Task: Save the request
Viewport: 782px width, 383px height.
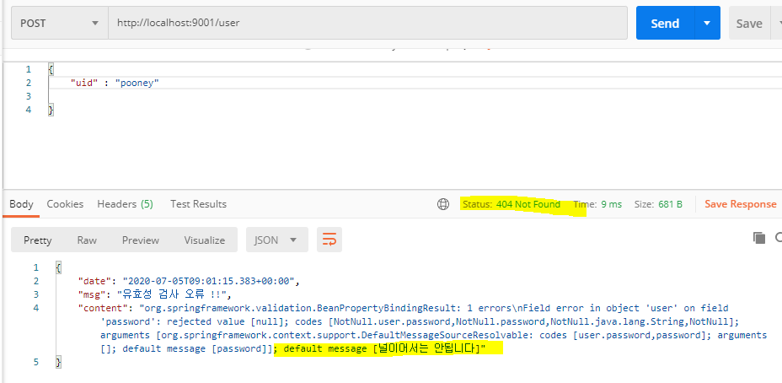Action: [749, 23]
